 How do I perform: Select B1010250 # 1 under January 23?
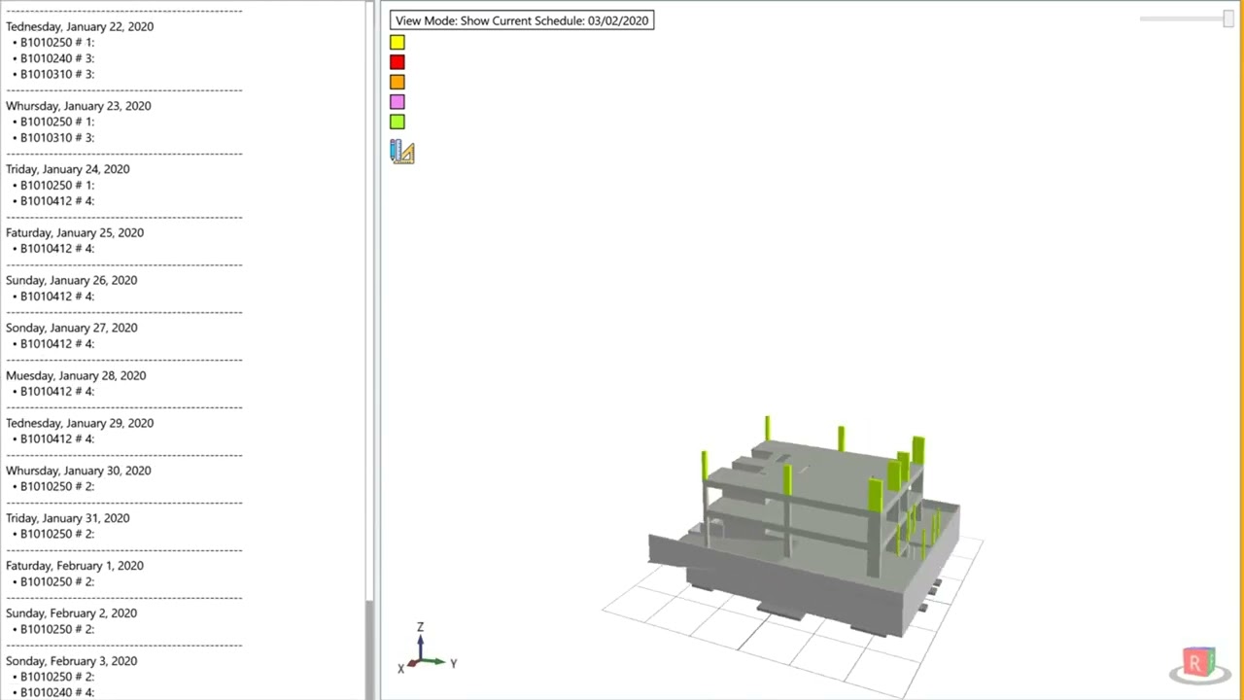57,122
